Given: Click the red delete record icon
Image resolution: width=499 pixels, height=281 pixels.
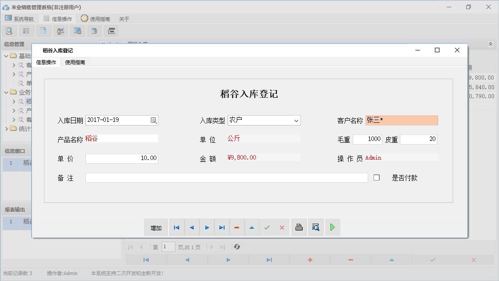Looking at the screenshot, I should click(237, 227).
